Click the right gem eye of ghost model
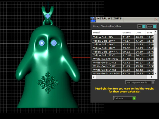Image resolution: width=159 pixels, height=119 pixels. (x=54, y=43)
